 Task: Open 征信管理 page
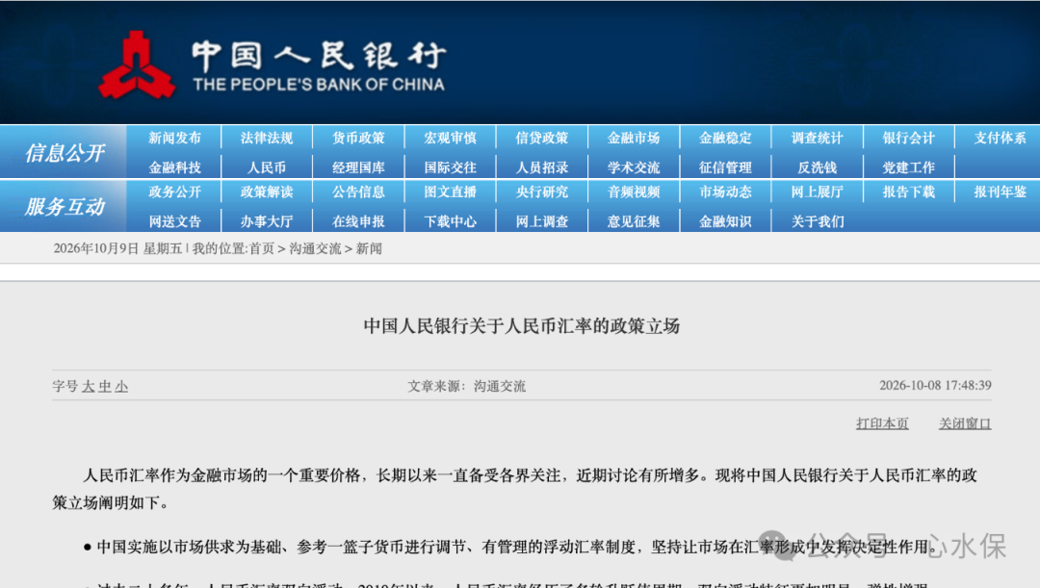point(725,167)
